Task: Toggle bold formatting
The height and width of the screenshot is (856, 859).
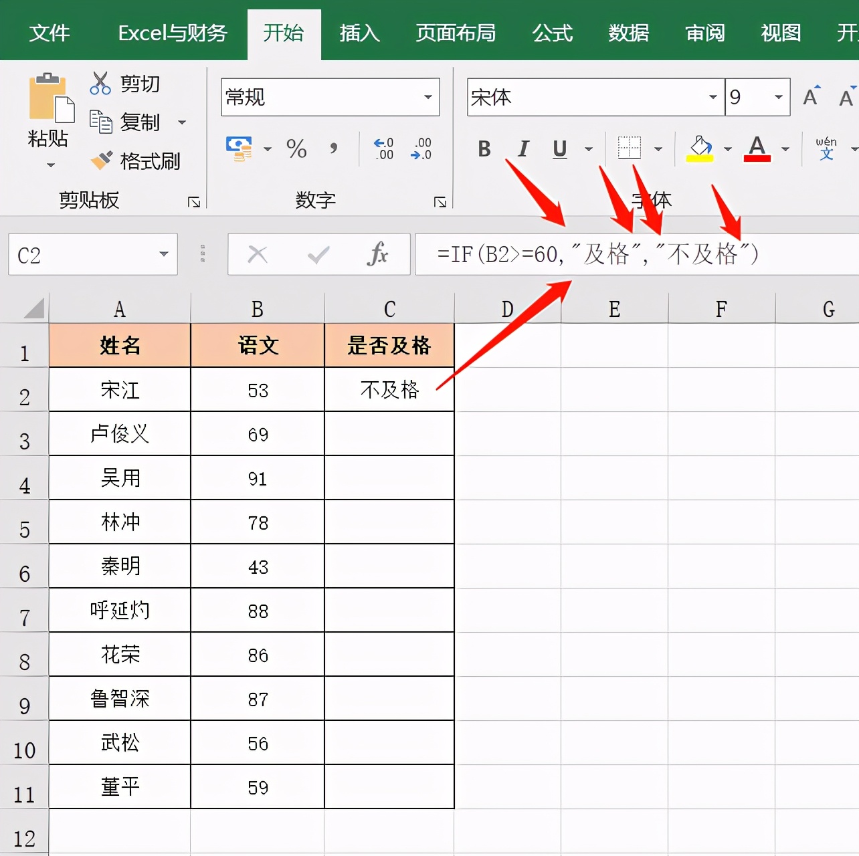Action: [484, 148]
